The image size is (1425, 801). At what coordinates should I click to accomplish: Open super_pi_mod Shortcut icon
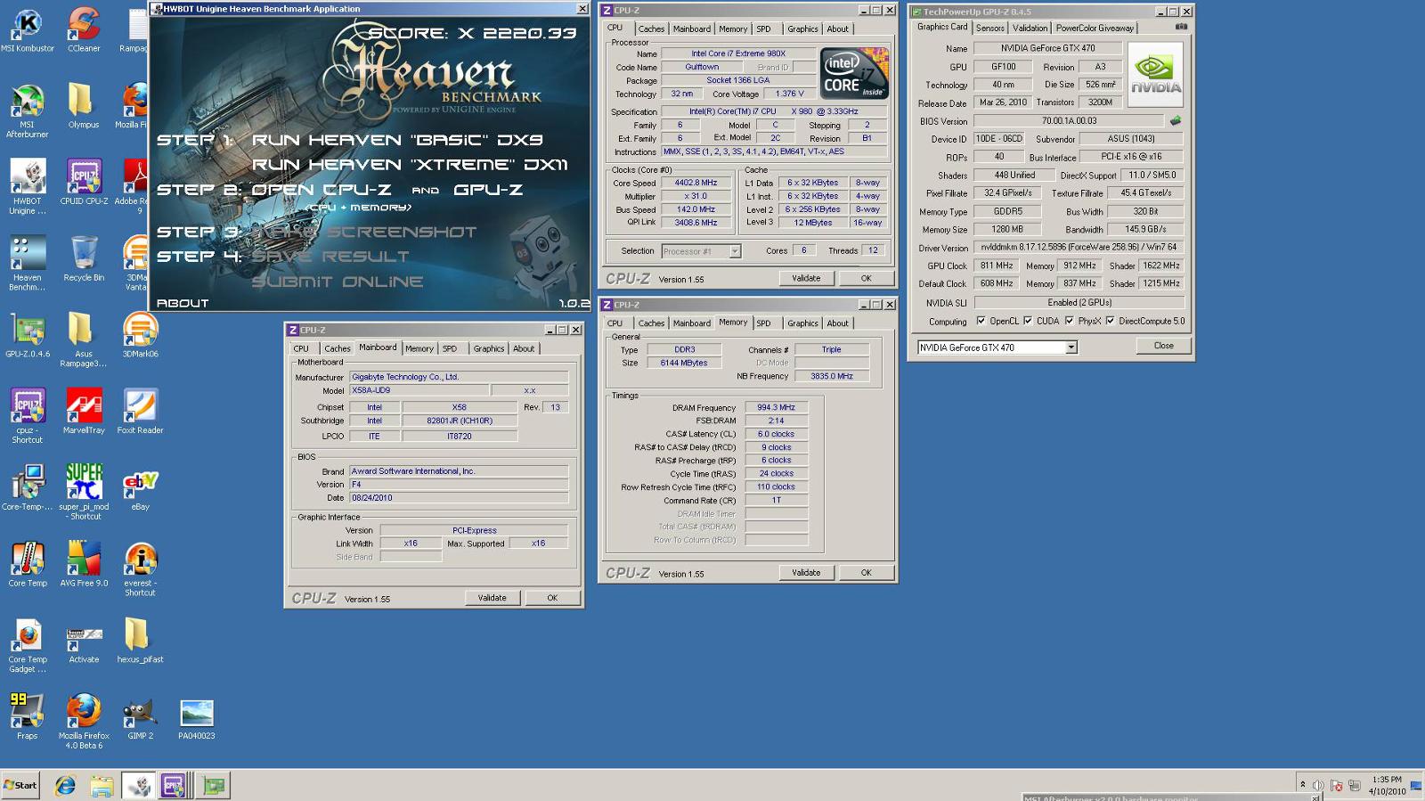point(84,493)
